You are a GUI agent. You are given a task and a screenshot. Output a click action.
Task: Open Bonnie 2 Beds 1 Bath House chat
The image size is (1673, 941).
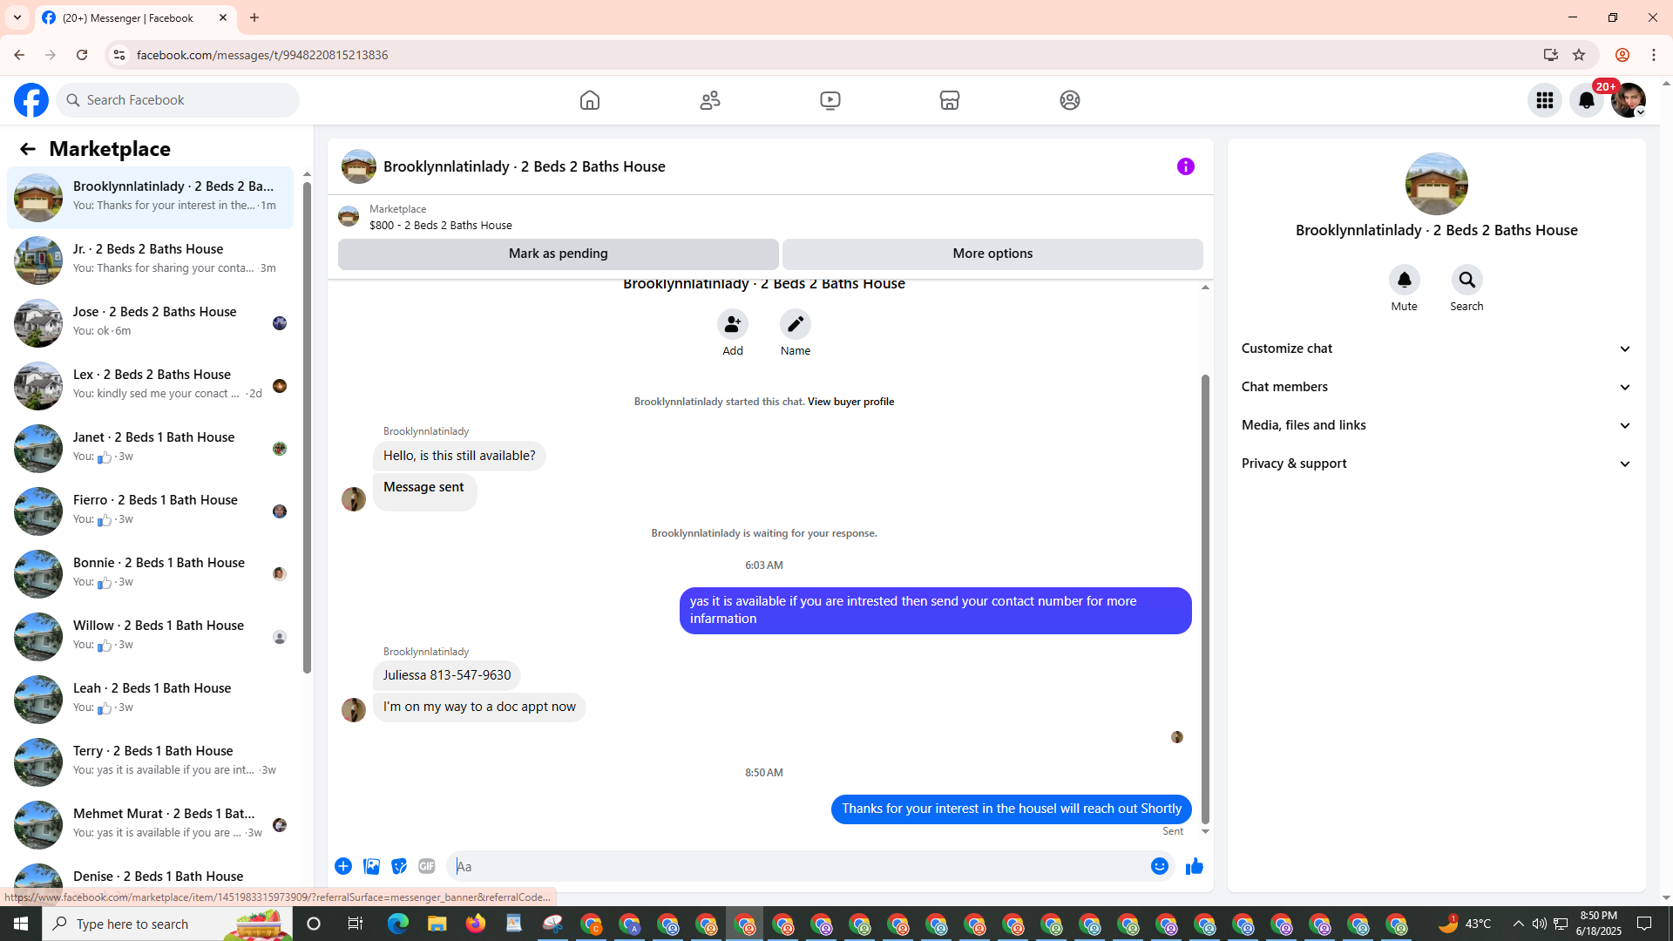coord(150,572)
